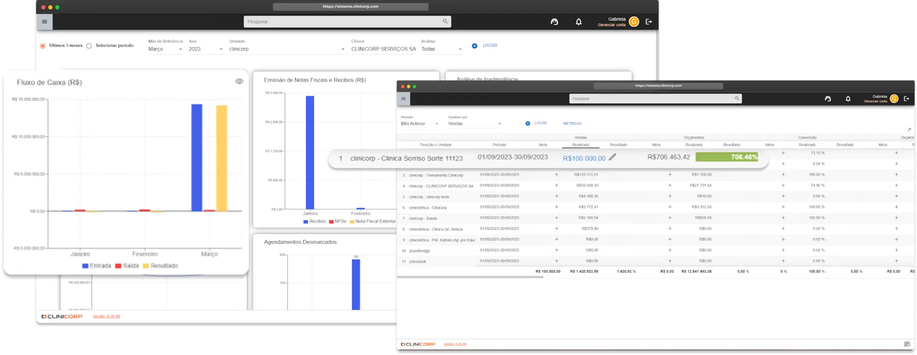Open headset support icon in ranking window
This screenshot has height=355, width=917.
[x=828, y=98]
